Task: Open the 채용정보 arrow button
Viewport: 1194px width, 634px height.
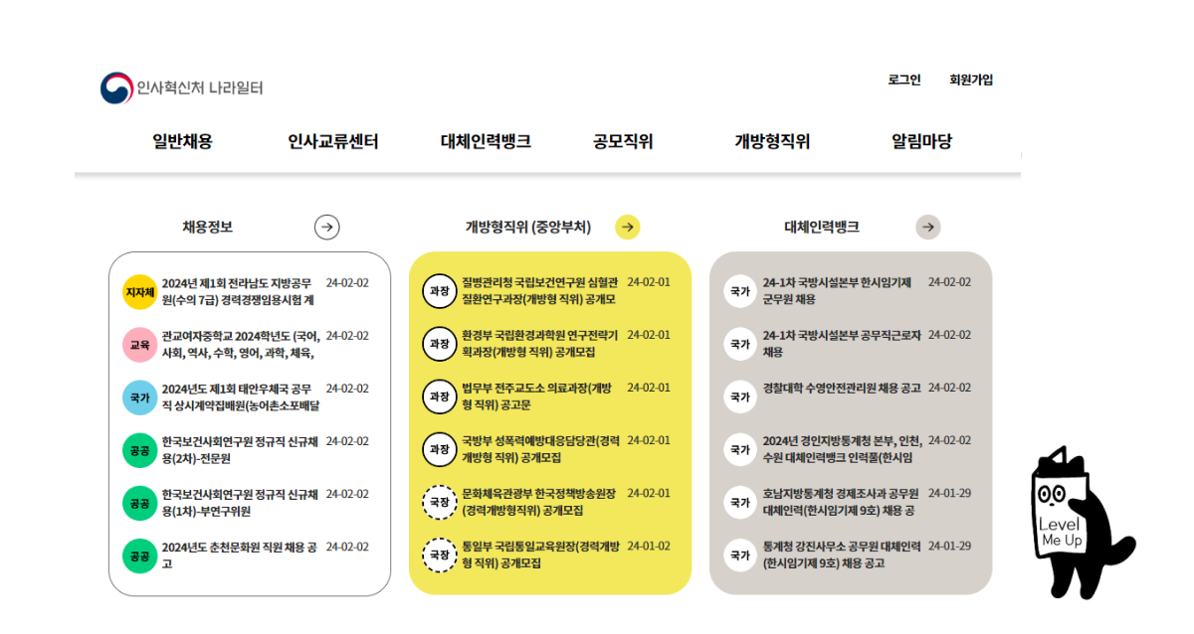Action: (327, 228)
